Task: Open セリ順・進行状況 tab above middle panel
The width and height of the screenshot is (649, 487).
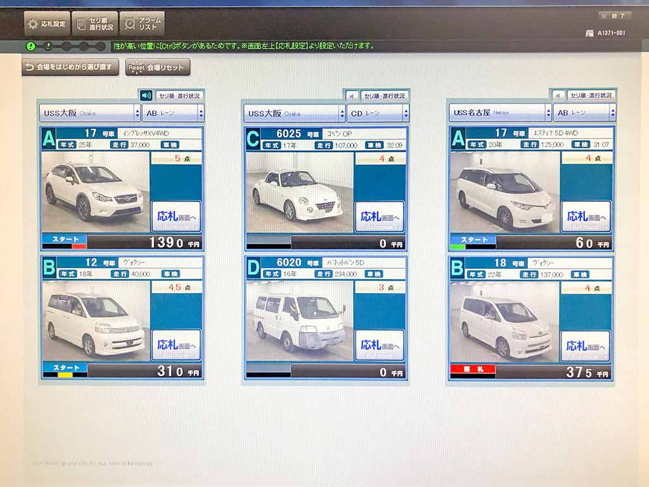Action: [384, 96]
